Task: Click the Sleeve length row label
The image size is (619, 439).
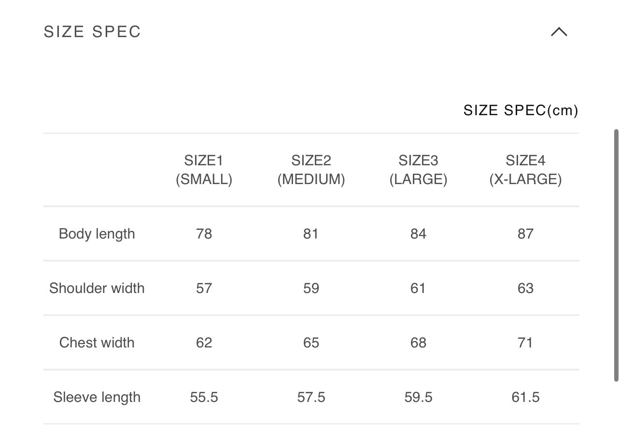Action: [97, 397]
